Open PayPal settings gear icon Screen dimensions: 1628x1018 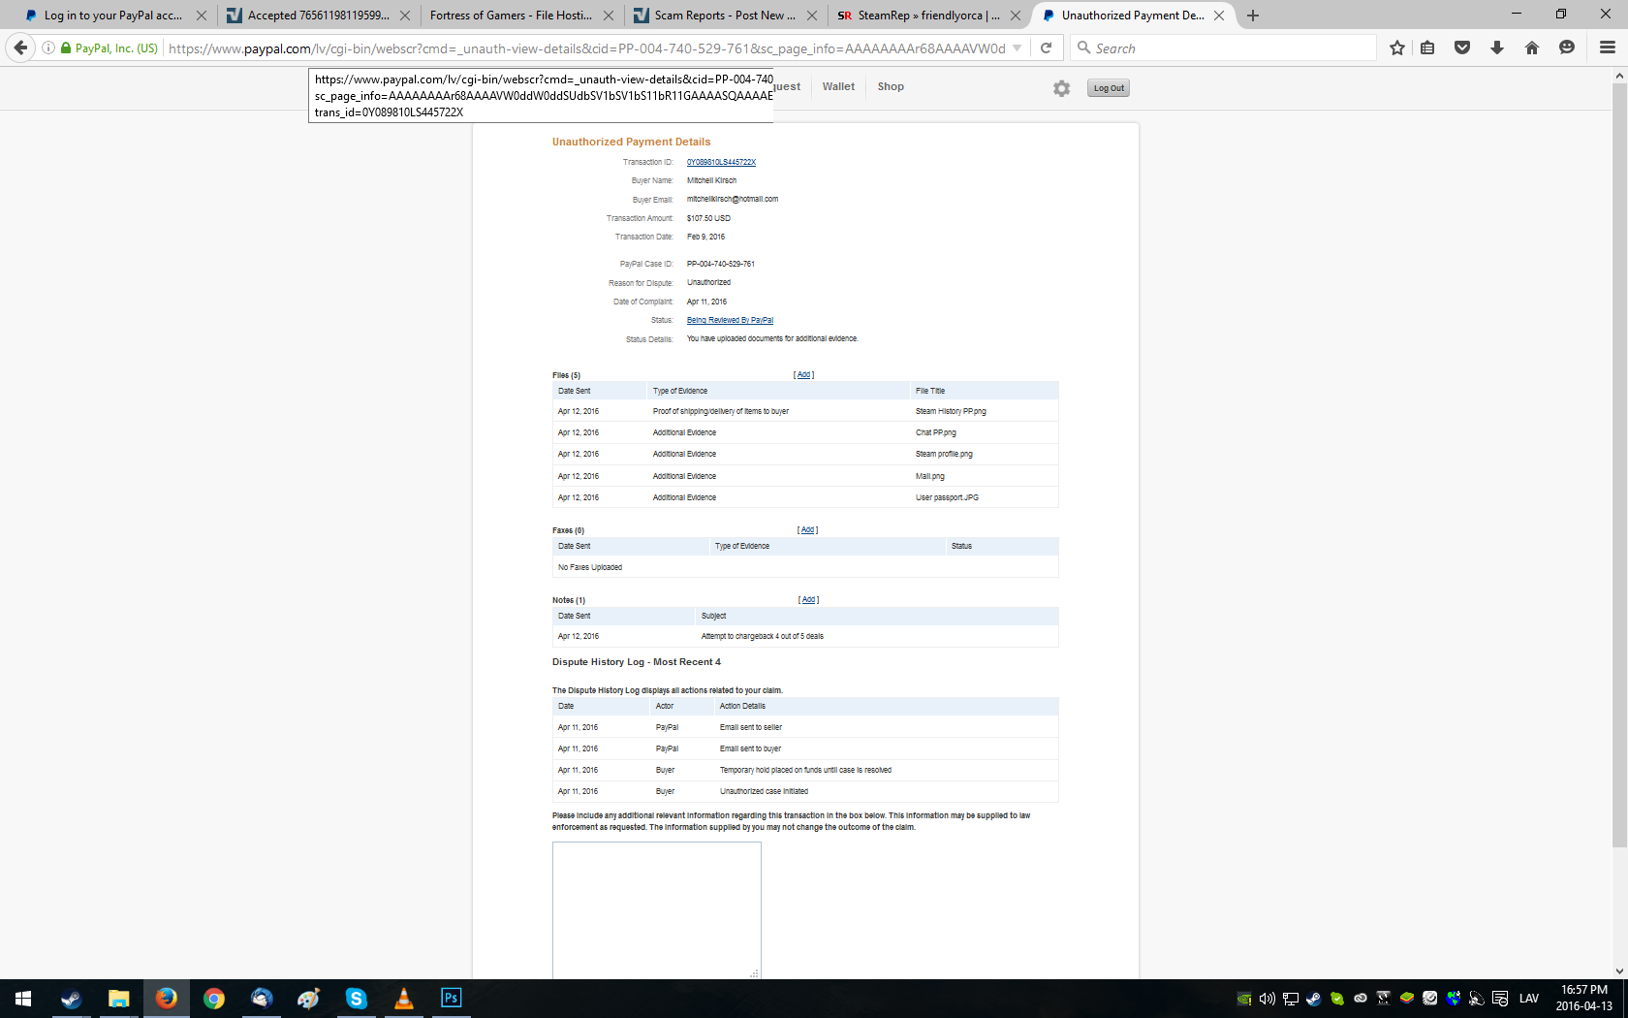pyautogui.click(x=1061, y=88)
